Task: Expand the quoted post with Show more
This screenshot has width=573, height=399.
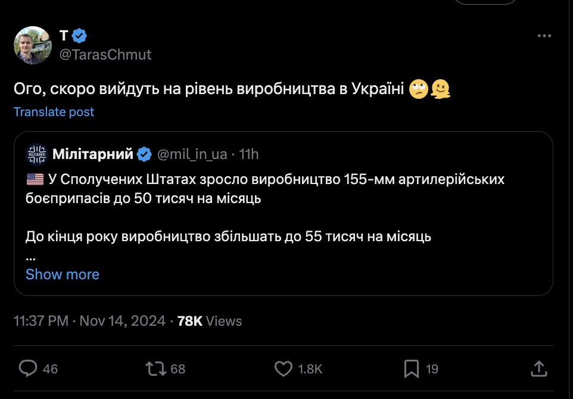Action: pyautogui.click(x=63, y=274)
